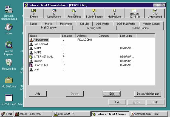Click the Comment column header
This screenshot has width=170, height=117.
(x=108, y=36)
